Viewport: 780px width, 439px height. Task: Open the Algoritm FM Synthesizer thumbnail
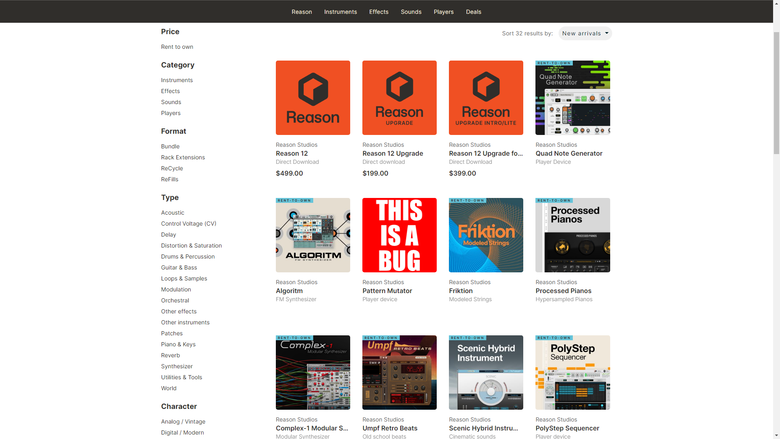point(313,235)
